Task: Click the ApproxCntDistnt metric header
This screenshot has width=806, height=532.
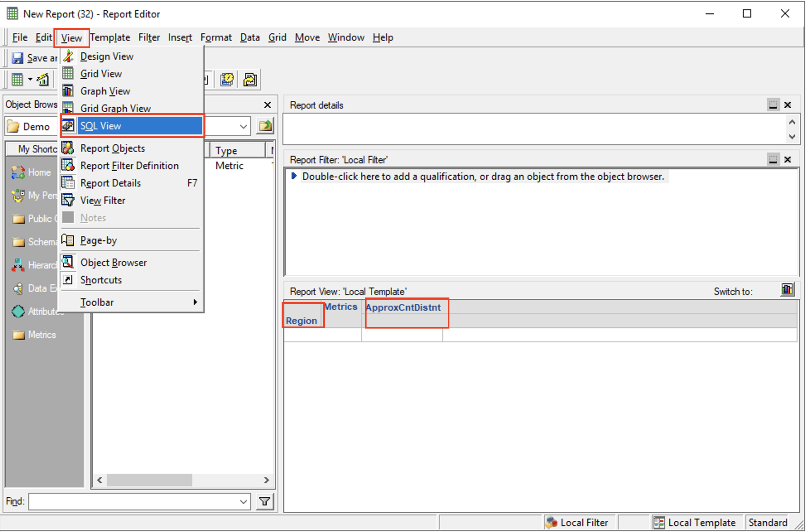Action: pos(403,307)
